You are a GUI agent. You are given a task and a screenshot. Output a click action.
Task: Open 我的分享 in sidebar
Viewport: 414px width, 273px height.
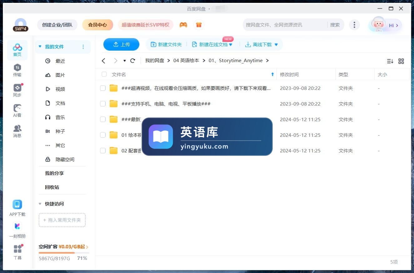click(x=54, y=173)
